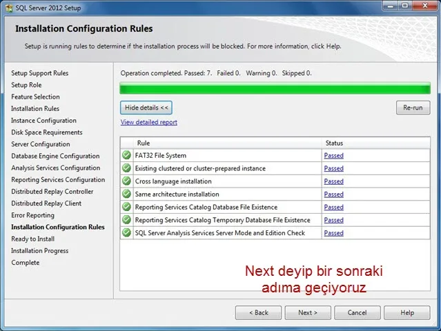Screen dimensions: 441x331
Task: Select Analysis Services Configuration step
Action: coord(56,168)
